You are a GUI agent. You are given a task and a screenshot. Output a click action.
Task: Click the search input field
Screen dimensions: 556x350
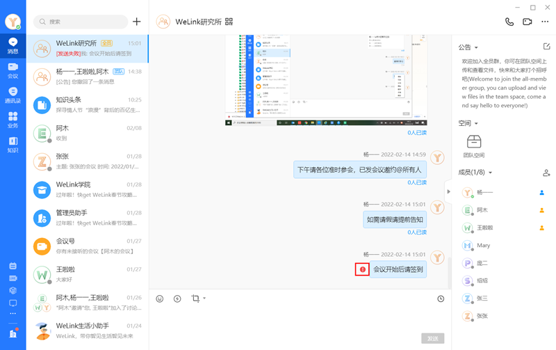[81, 22]
